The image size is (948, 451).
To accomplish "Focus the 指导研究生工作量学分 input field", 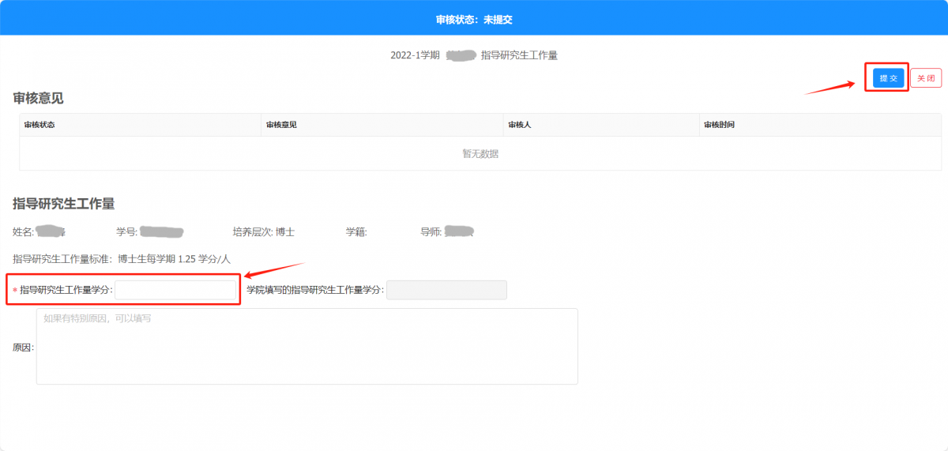I will coord(175,290).
